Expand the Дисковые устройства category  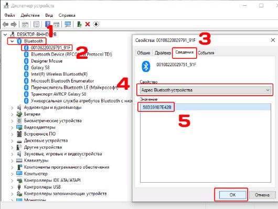coord(12,141)
